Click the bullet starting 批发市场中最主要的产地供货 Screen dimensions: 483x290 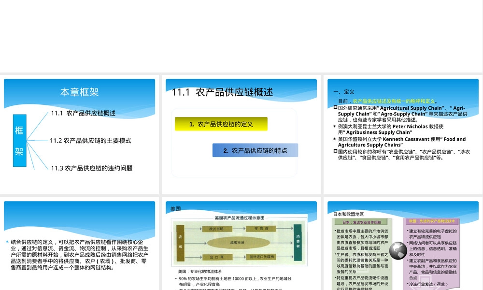pos(361,239)
